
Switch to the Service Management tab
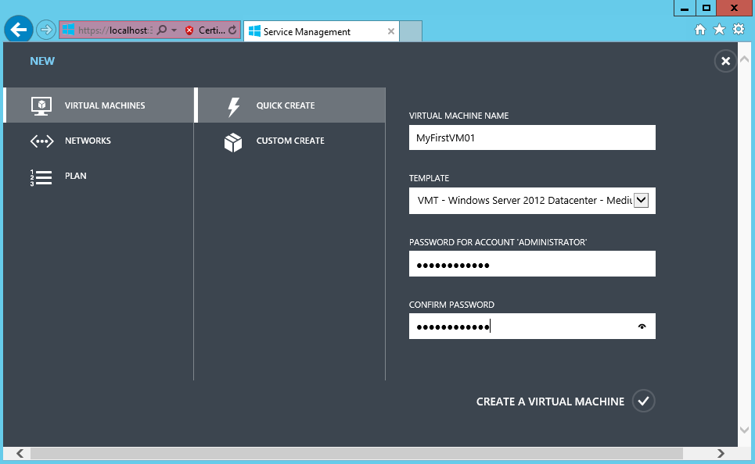pos(313,32)
